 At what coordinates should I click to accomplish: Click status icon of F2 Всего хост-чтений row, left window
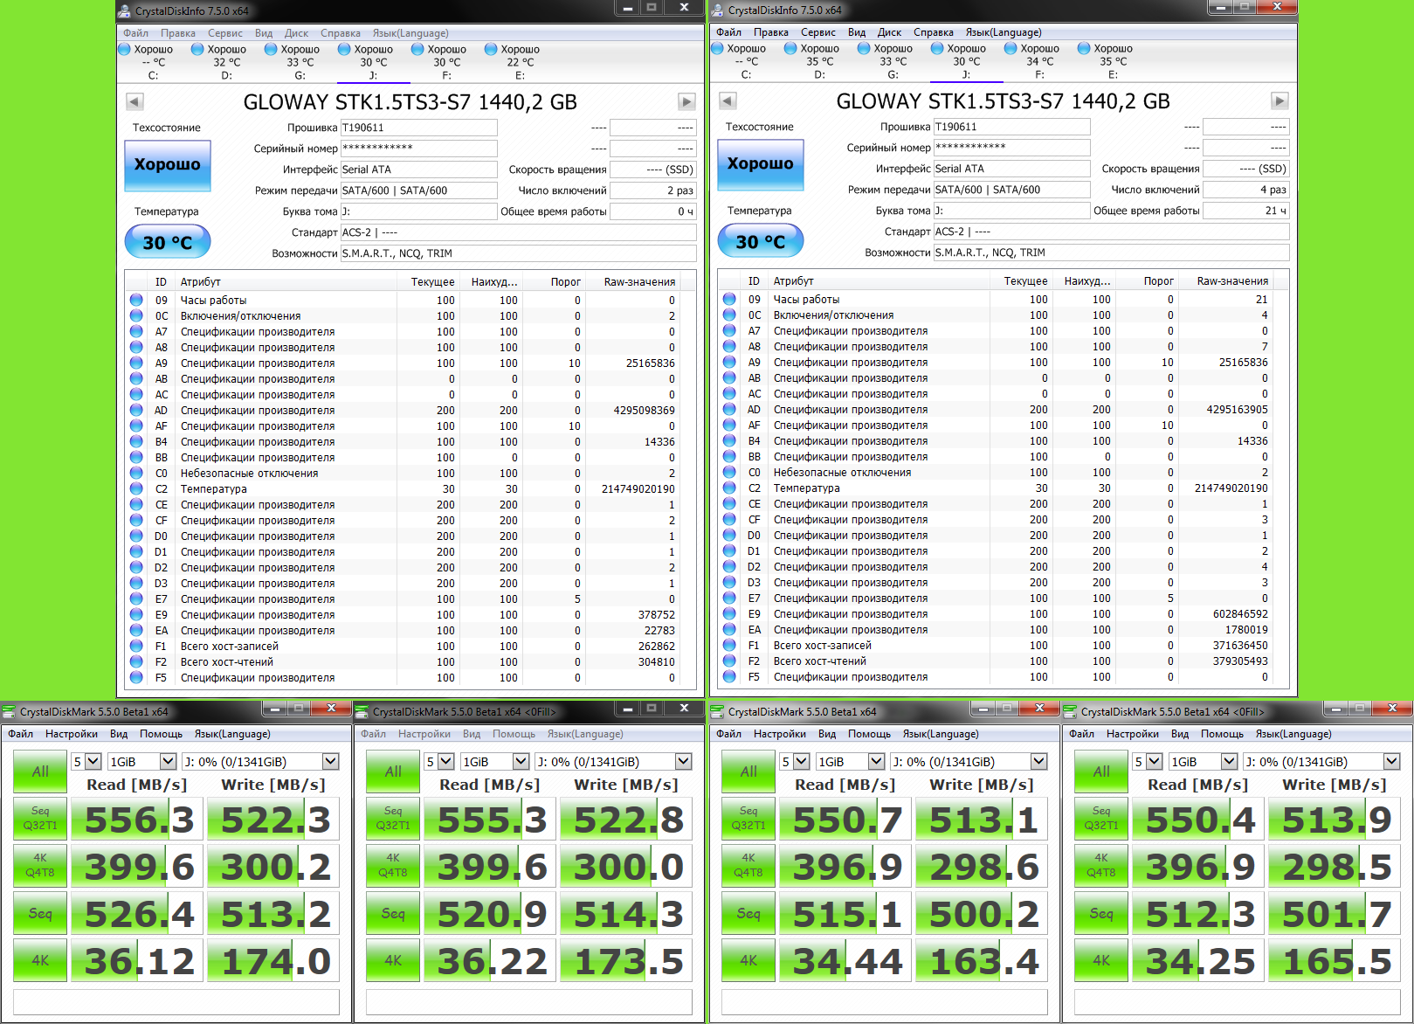pos(137,661)
